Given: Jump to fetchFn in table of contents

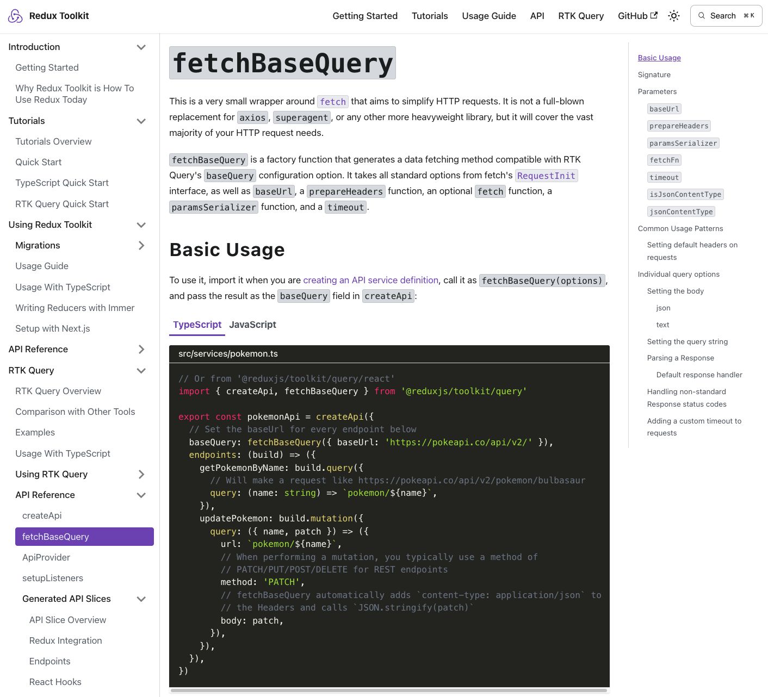Looking at the screenshot, I should click(664, 160).
